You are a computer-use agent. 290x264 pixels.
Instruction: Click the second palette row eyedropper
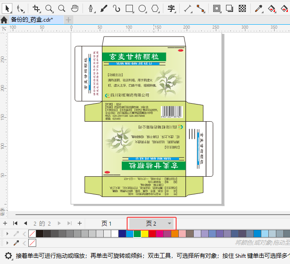tap(16, 243)
